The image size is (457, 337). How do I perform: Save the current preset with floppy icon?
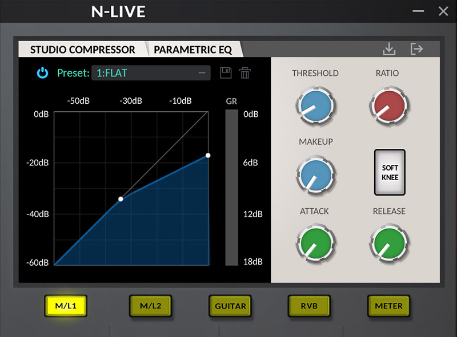pos(226,73)
